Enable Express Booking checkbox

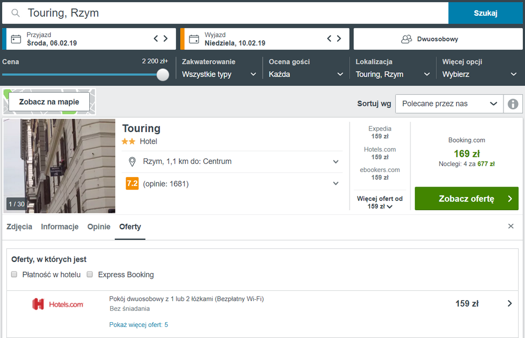(x=90, y=275)
